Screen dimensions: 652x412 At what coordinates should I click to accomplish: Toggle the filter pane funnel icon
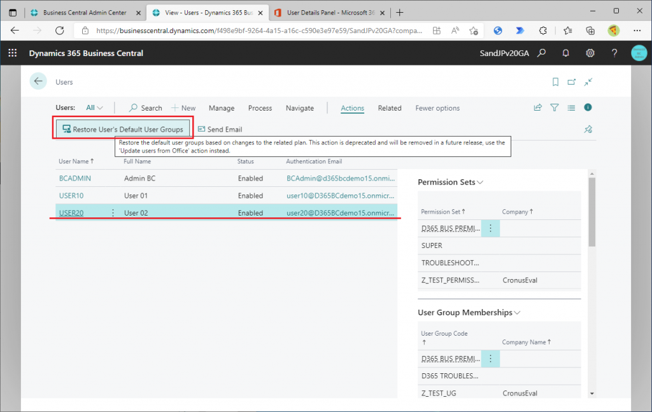click(555, 107)
